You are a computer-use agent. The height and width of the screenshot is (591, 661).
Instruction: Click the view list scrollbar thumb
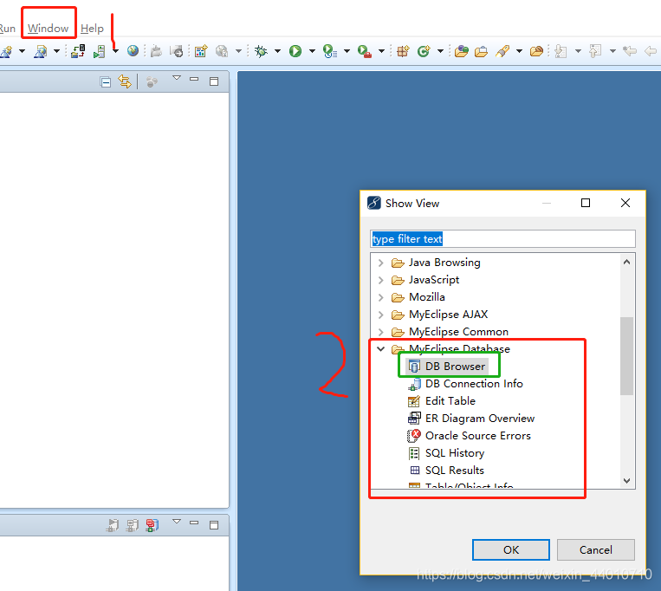[627, 356]
